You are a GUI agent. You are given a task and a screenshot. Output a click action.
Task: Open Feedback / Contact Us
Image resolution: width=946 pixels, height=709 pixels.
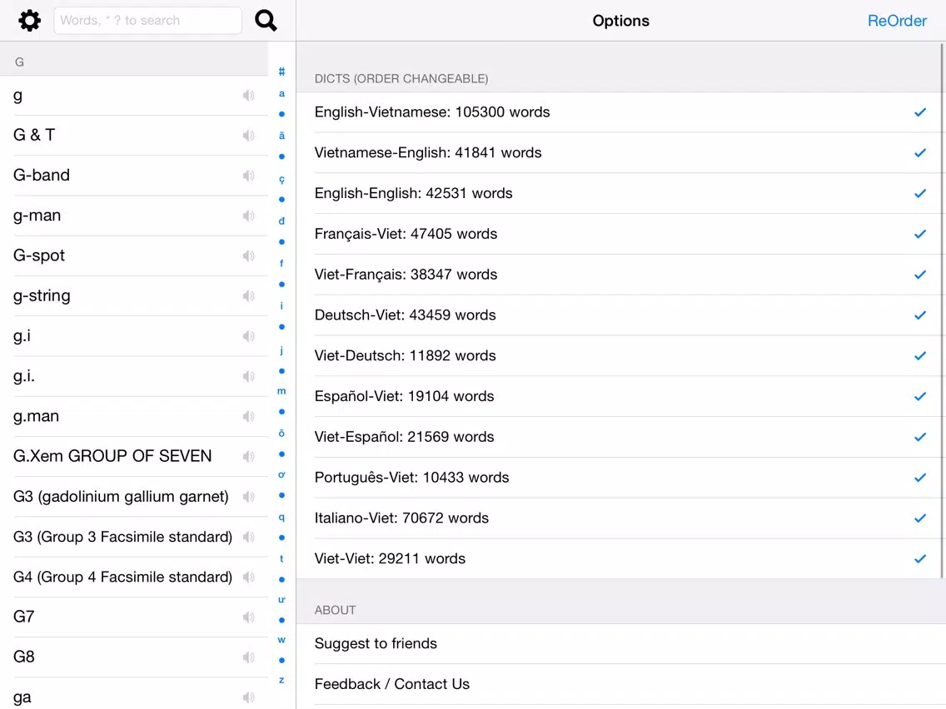pyautogui.click(x=621, y=684)
